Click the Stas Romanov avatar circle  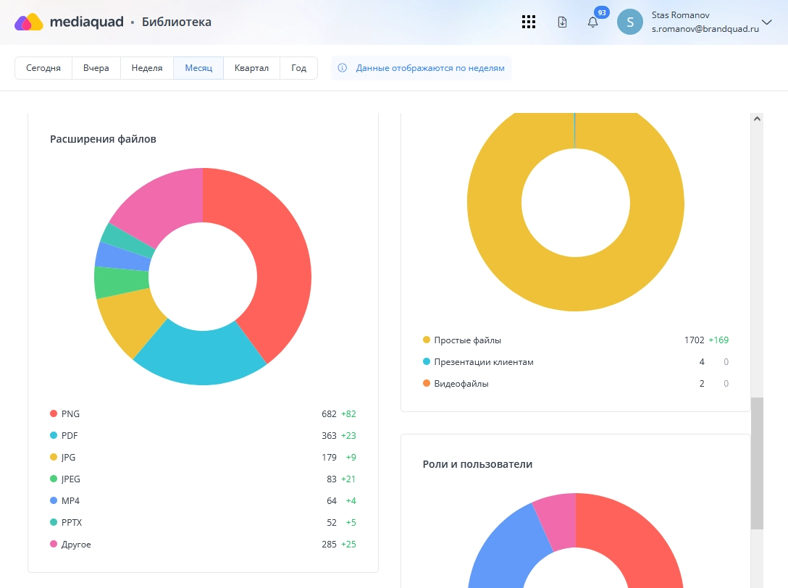pyautogui.click(x=629, y=22)
